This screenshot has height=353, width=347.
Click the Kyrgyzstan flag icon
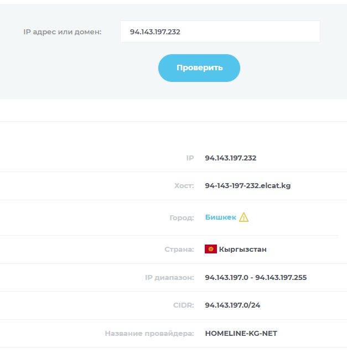pyautogui.click(x=211, y=249)
